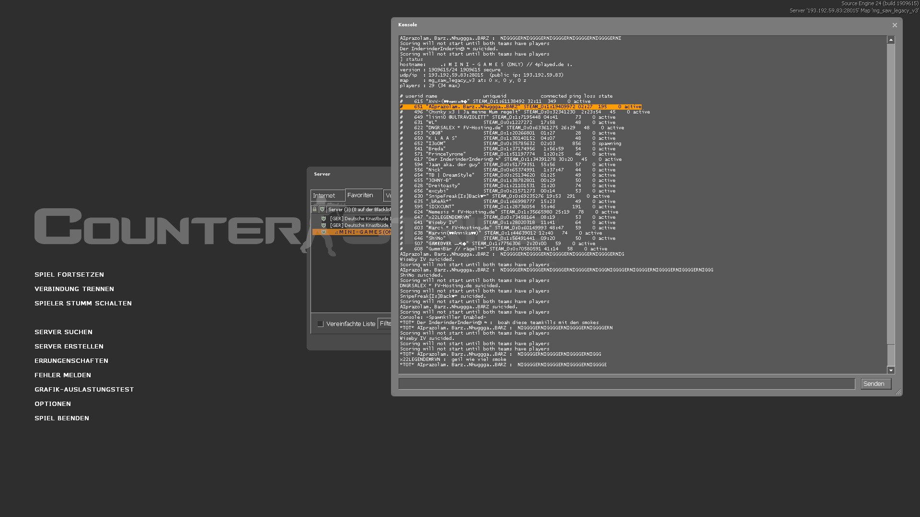Click the 'Console: -Spawnkiller Enabled-' line

click(x=443, y=317)
